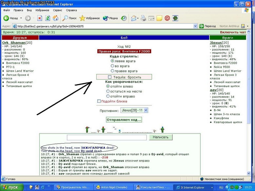This screenshot has width=255, height=191.
Task: Click the Написать button
Action: pyautogui.click(x=161, y=137)
